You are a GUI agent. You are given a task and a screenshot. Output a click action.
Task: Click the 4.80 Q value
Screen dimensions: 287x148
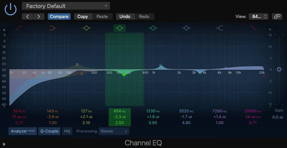click(x=186, y=123)
